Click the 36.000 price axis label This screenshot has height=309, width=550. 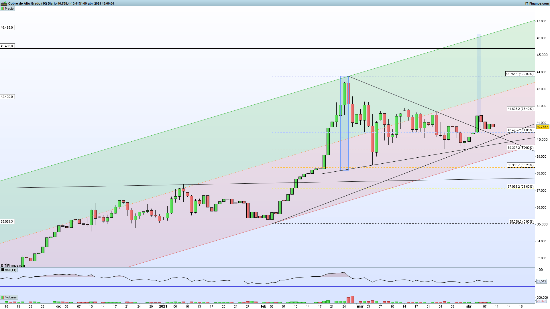541,207
